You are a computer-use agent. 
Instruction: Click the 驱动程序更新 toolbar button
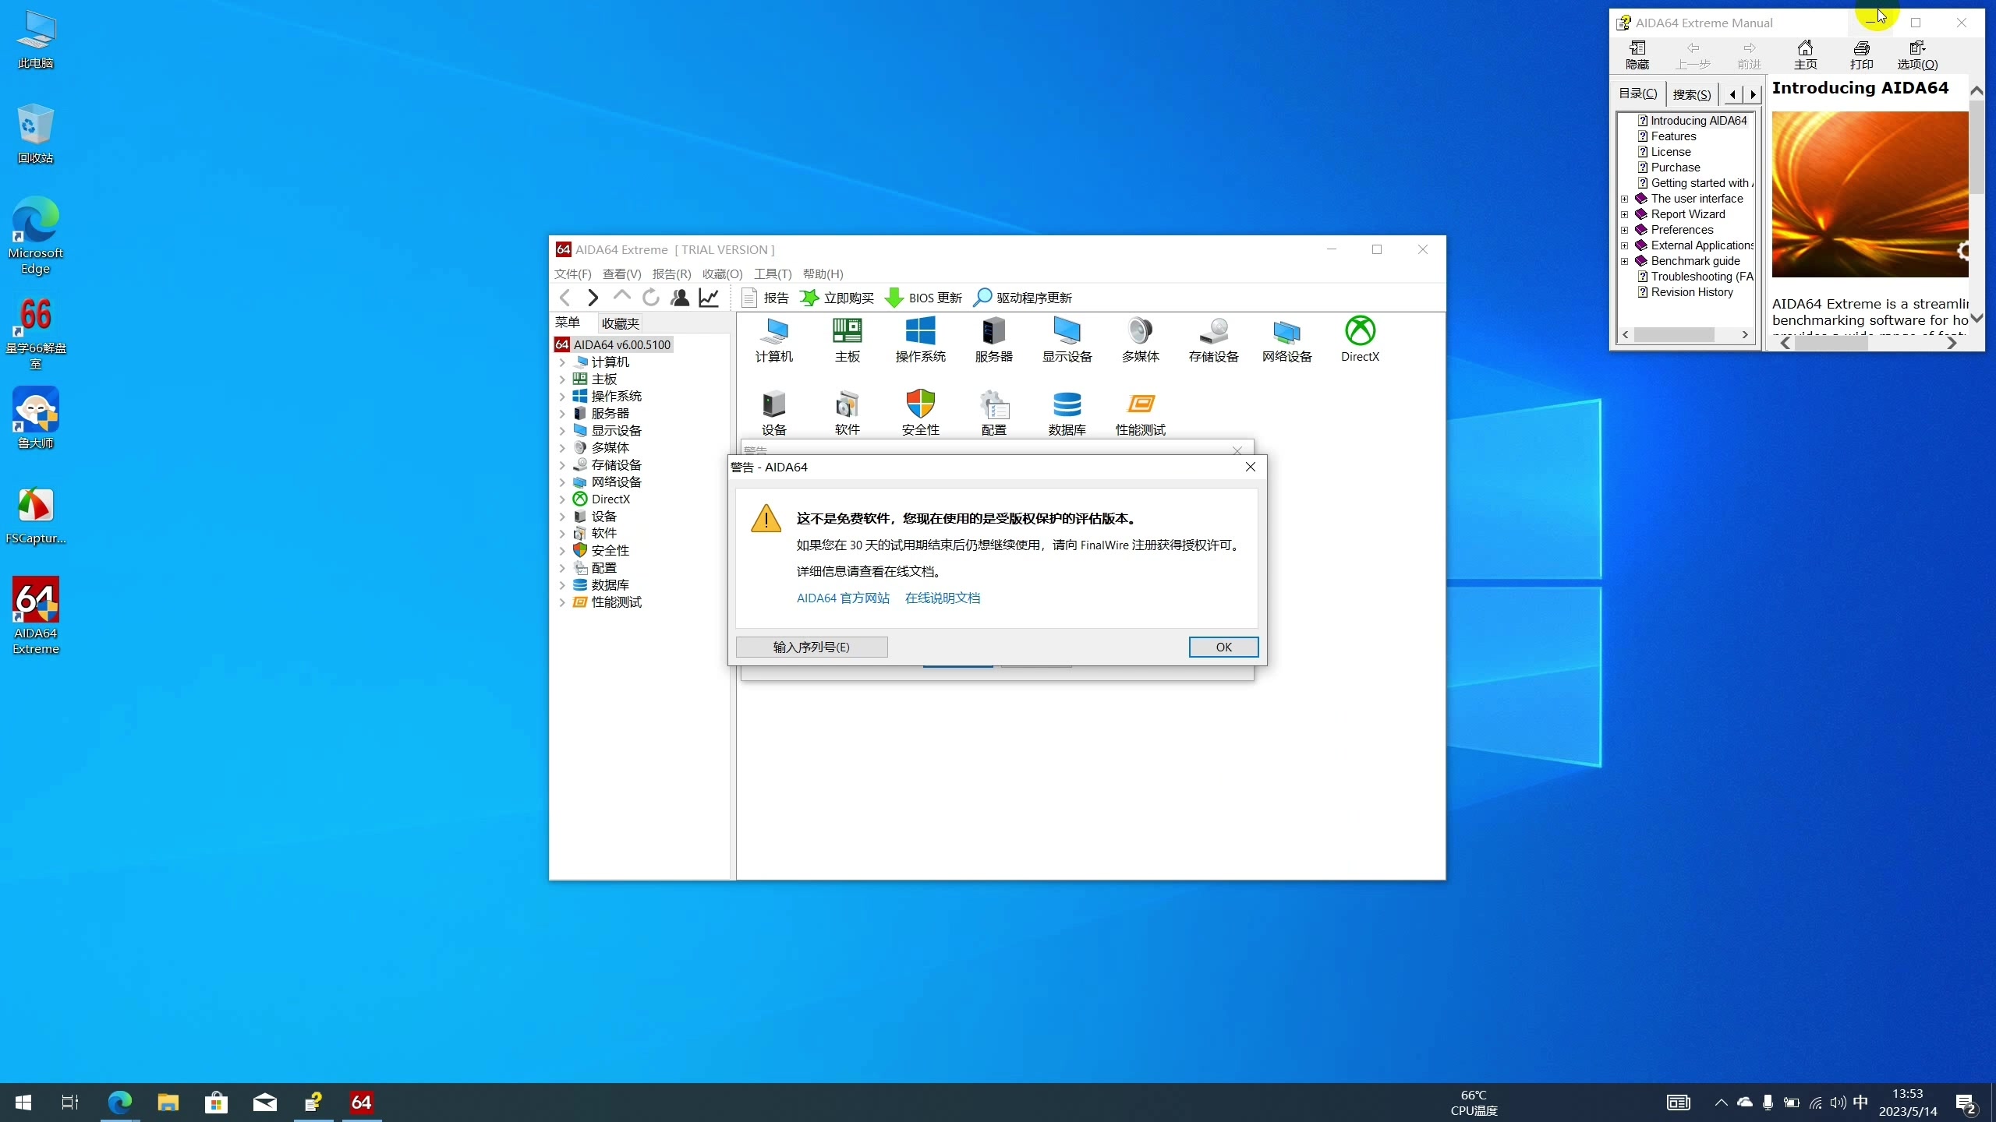[1022, 298]
